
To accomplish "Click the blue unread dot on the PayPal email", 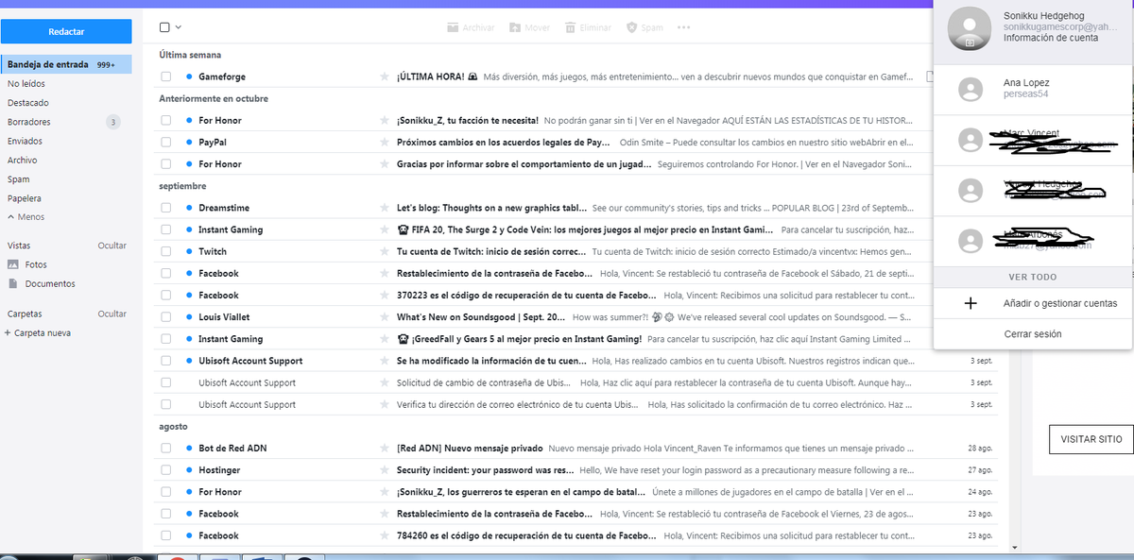I will [x=189, y=143].
